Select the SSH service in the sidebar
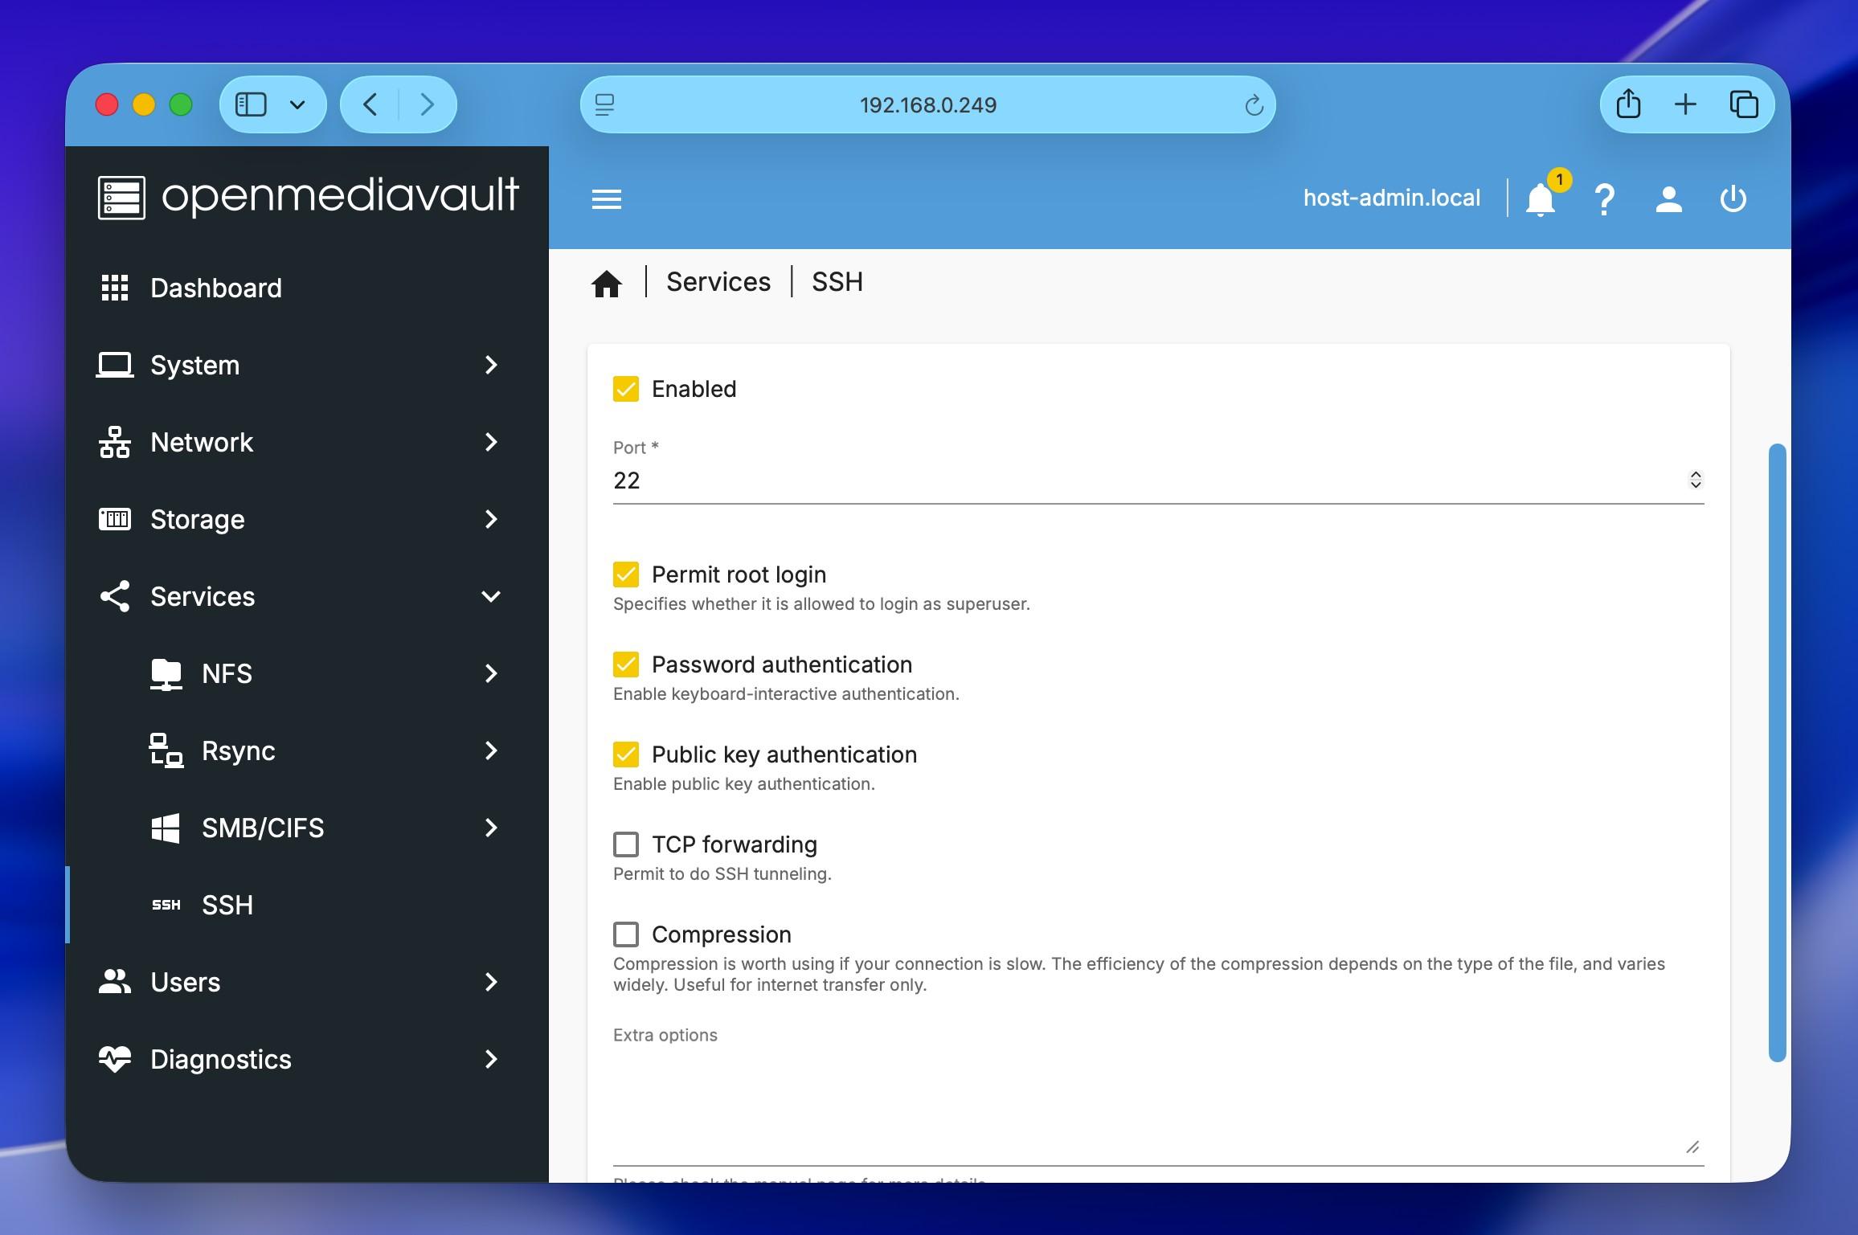The height and width of the screenshot is (1235, 1858). click(x=227, y=905)
